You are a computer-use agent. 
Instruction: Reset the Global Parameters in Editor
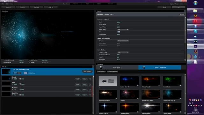[182, 14]
